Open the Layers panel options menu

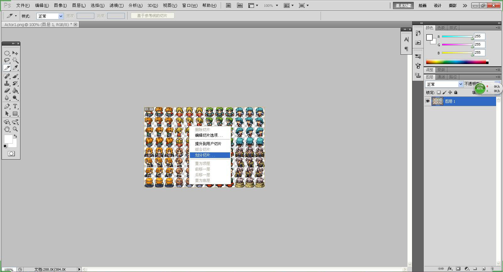point(498,77)
